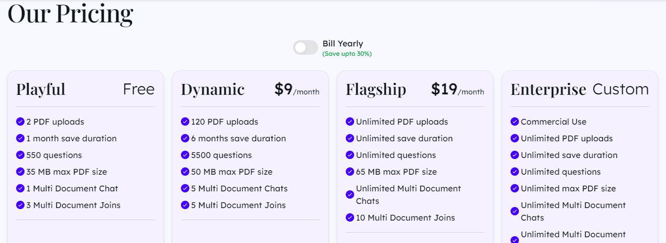Click checkmark beside 3 Multi Document Joins
Screen dimensions: 666x243
(20, 205)
